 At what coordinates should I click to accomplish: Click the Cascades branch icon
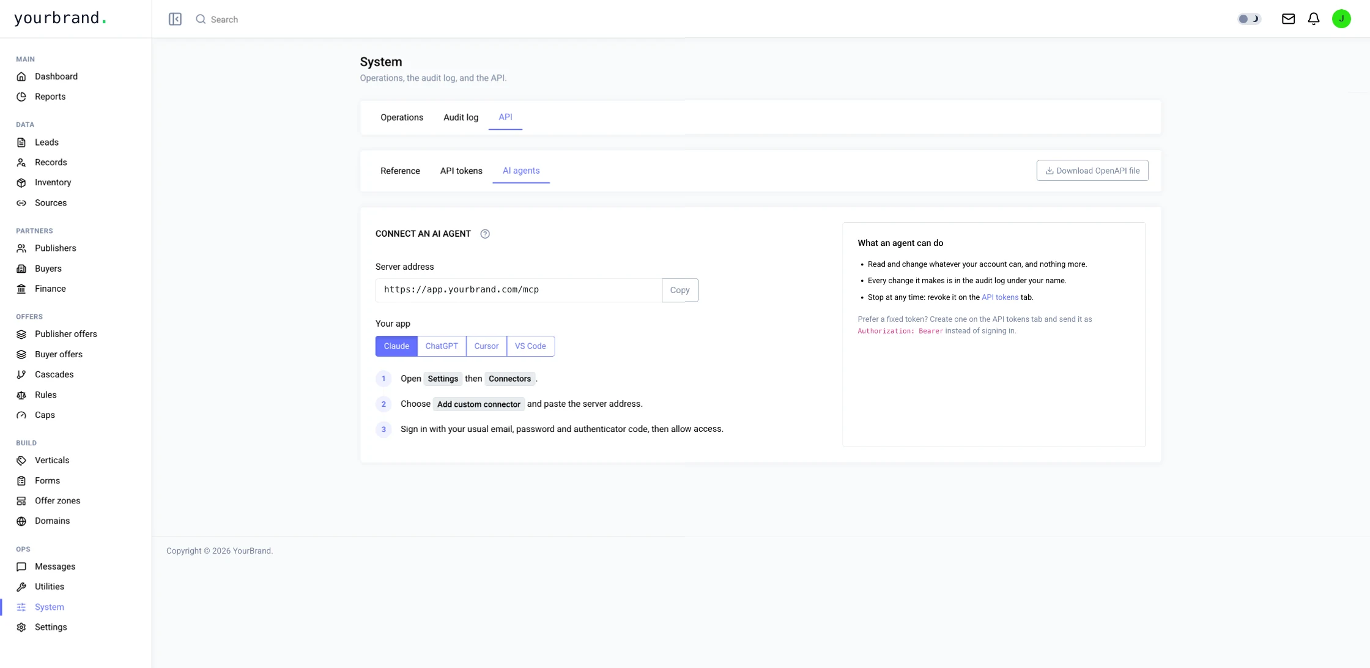21,374
